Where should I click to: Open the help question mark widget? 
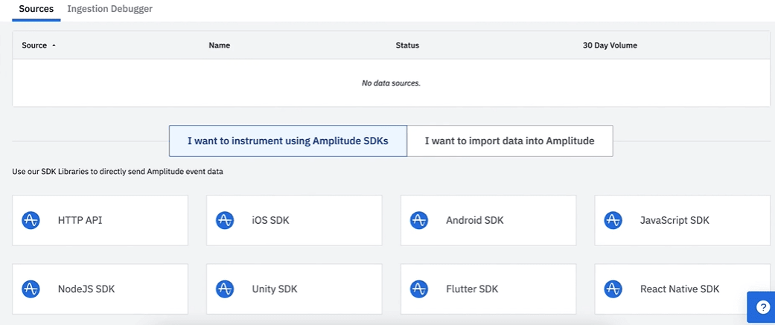[762, 306]
